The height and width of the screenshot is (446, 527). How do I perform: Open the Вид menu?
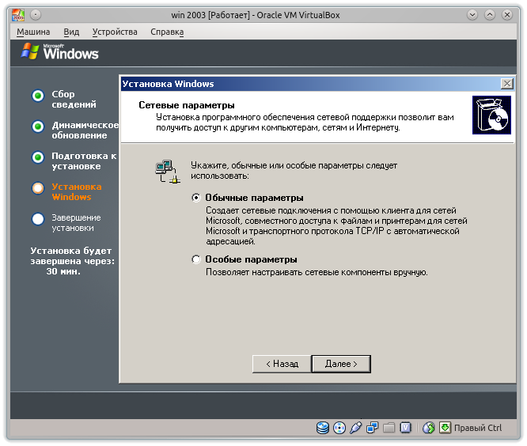click(71, 32)
